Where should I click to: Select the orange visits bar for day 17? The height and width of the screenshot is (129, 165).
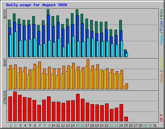tap(88, 74)
